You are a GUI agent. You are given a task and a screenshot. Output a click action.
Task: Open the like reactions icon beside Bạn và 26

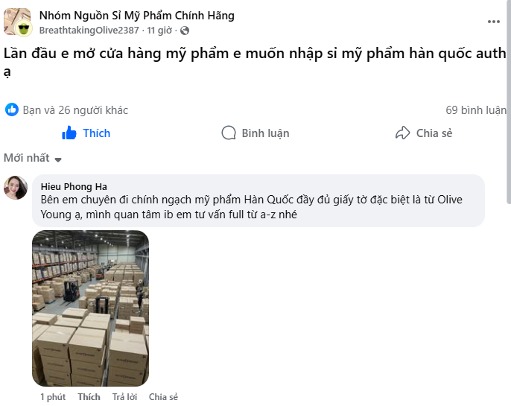coord(12,110)
